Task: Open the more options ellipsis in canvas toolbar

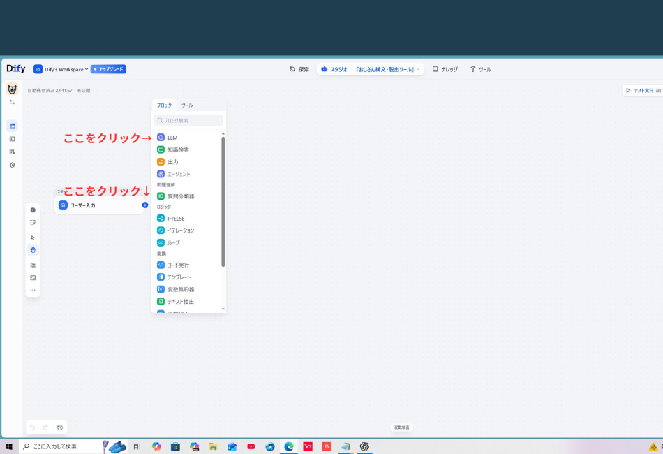Action: pos(33,290)
